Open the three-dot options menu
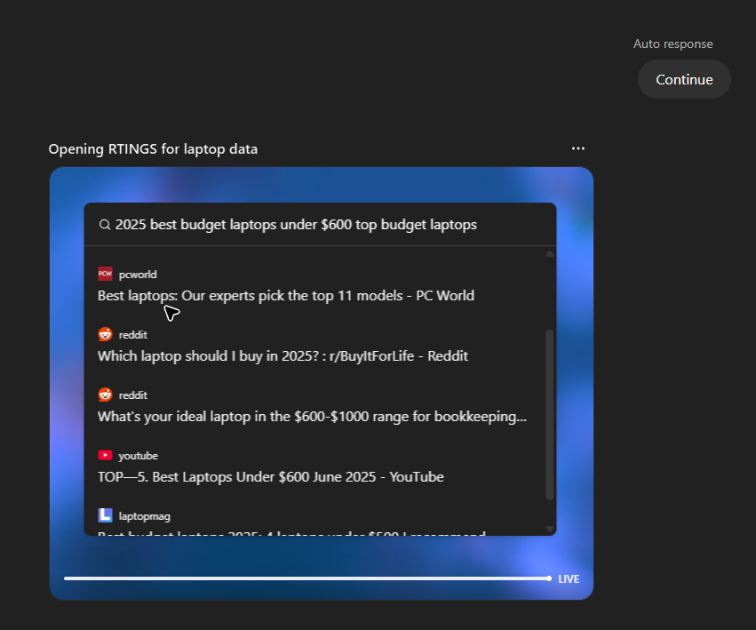This screenshot has width=756, height=630. coord(577,148)
